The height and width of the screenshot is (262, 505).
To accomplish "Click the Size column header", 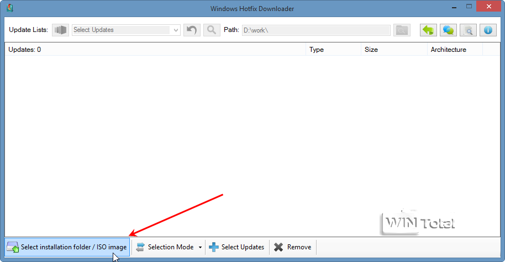I will point(394,50).
